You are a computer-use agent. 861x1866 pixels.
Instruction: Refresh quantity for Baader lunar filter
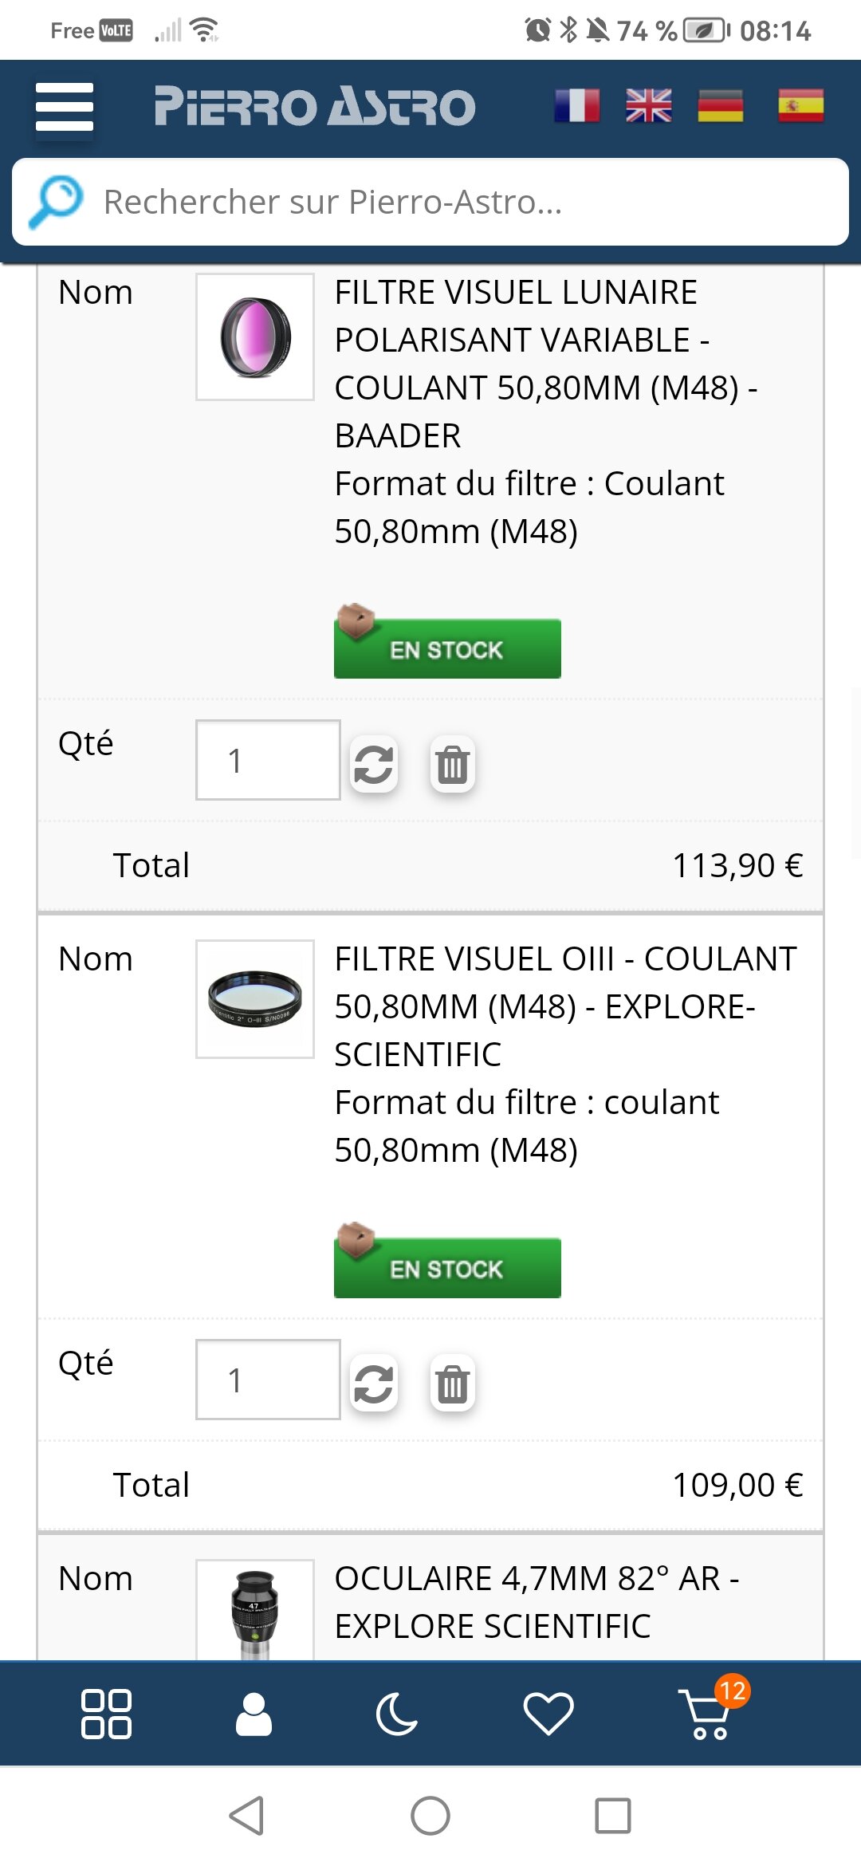coord(374,765)
